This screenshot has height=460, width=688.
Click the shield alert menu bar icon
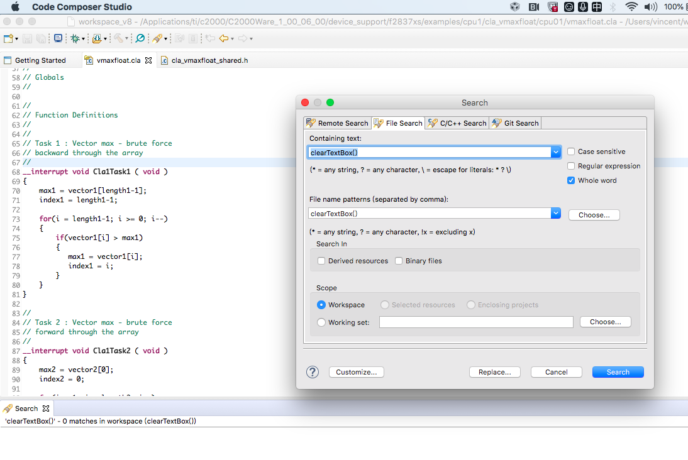pos(553,6)
